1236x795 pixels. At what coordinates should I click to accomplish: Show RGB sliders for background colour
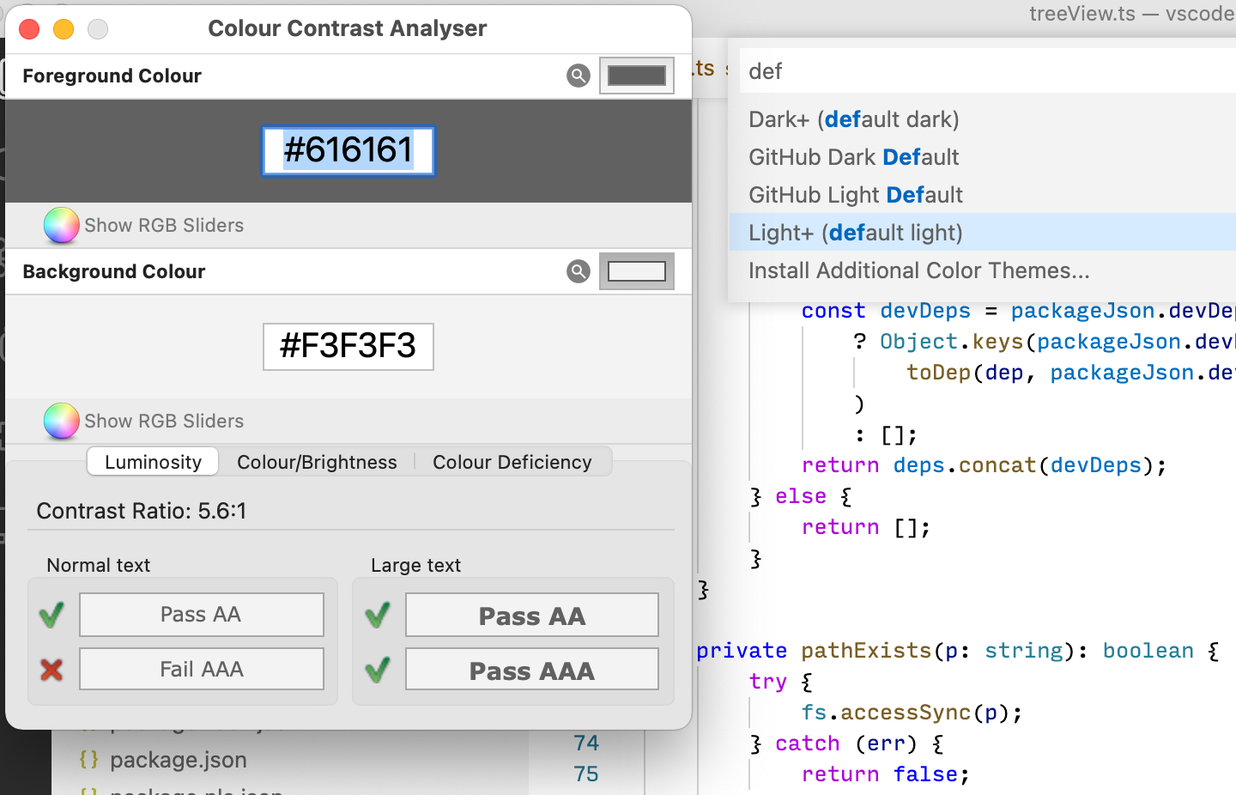click(x=144, y=421)
